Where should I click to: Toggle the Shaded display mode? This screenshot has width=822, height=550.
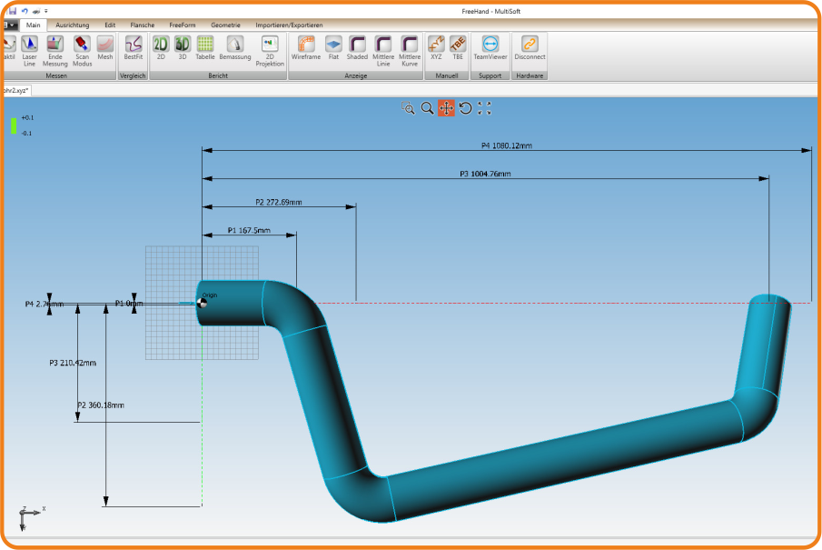pos(358,48)
